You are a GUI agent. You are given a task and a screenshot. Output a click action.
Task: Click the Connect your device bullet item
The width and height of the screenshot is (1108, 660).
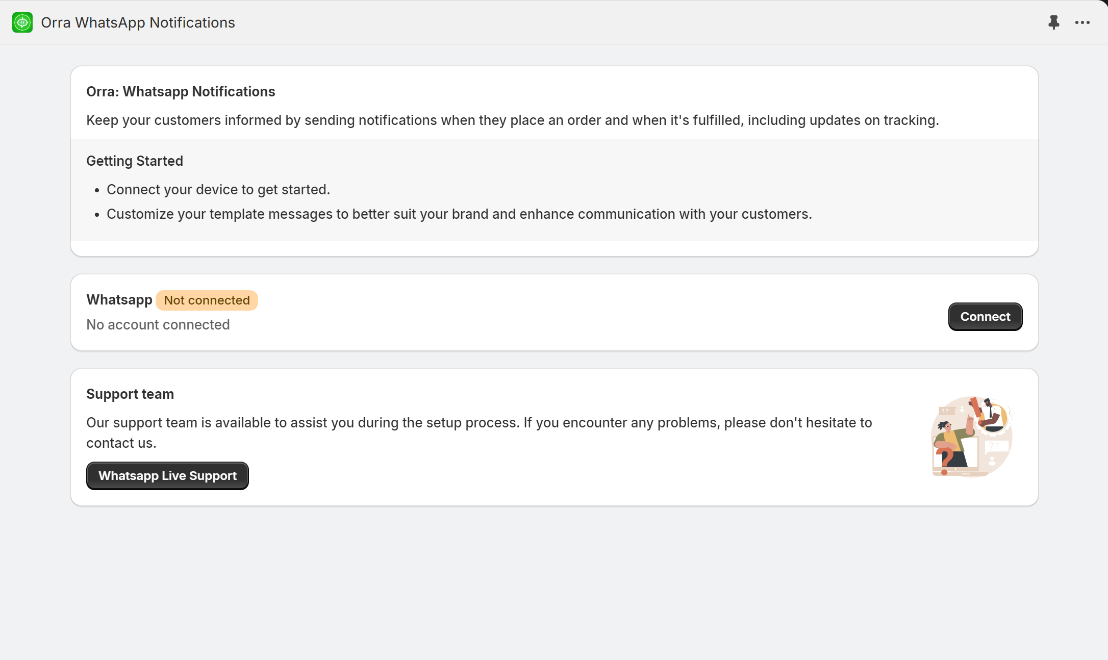click(218, 190)
